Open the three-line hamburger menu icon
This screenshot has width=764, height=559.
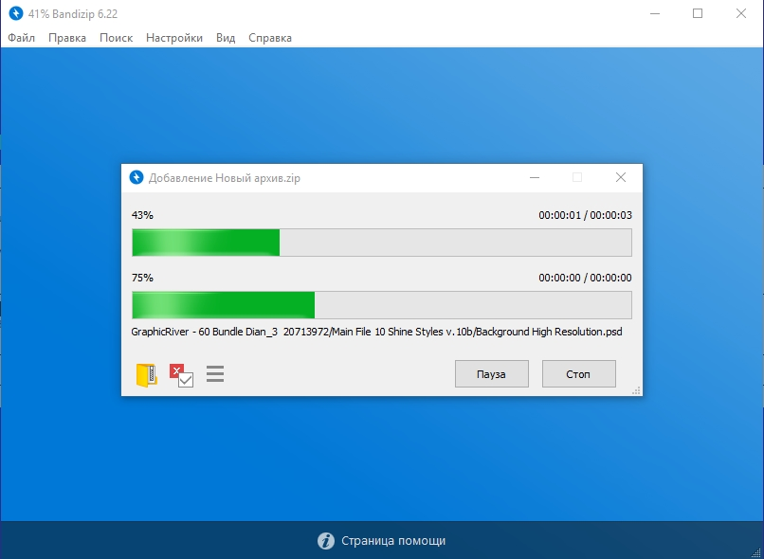click(x=215, y=374)
